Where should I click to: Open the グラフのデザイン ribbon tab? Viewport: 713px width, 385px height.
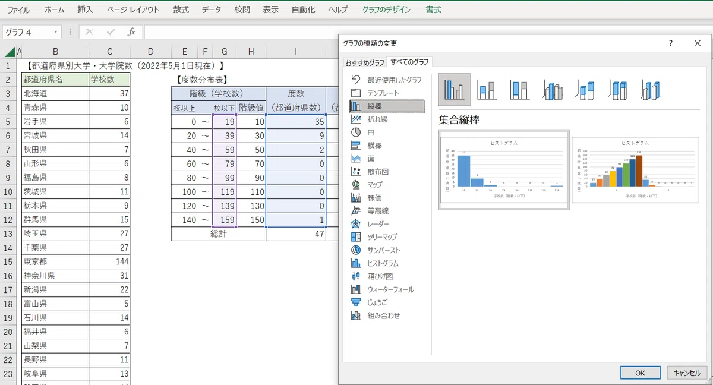387,10
